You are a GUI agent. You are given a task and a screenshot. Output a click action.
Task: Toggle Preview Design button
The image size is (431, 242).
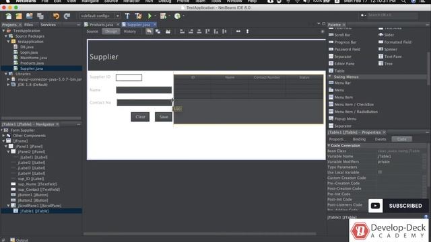[168, 32]
